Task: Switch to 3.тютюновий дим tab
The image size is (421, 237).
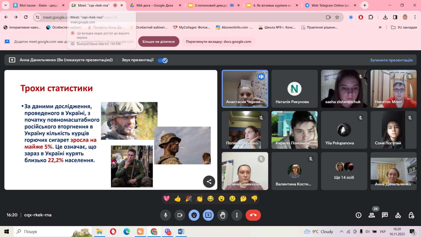Action: click(x=214, y=5)
